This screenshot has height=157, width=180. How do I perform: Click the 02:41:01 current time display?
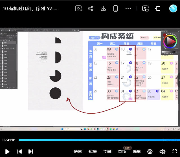click(x=9, y=140)
